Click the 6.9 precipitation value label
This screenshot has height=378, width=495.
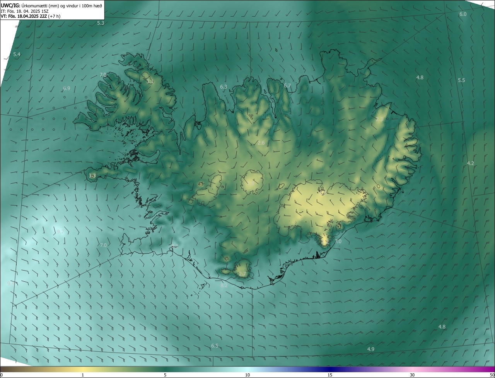pyautogui.click(x=67, y=89)
